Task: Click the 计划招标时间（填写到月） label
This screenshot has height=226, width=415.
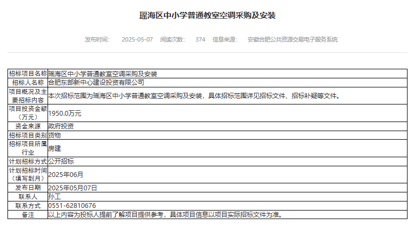Action: point(28,174)
